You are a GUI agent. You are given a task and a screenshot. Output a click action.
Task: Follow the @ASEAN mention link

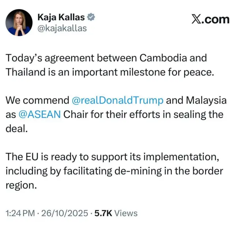point(39,115)
